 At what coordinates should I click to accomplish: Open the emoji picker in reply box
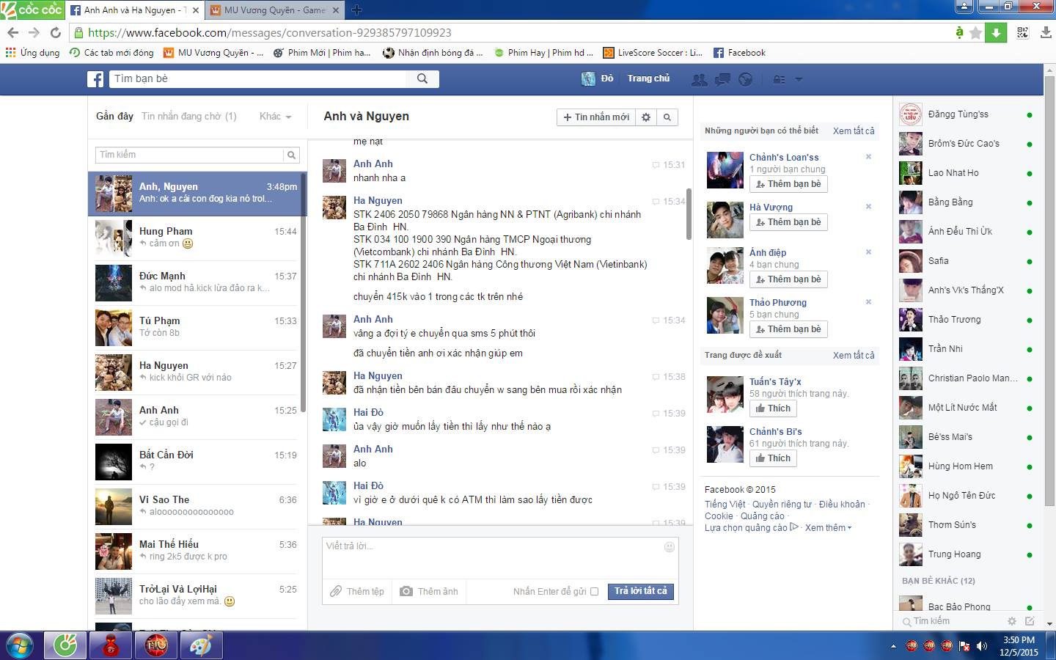[669, 547]
